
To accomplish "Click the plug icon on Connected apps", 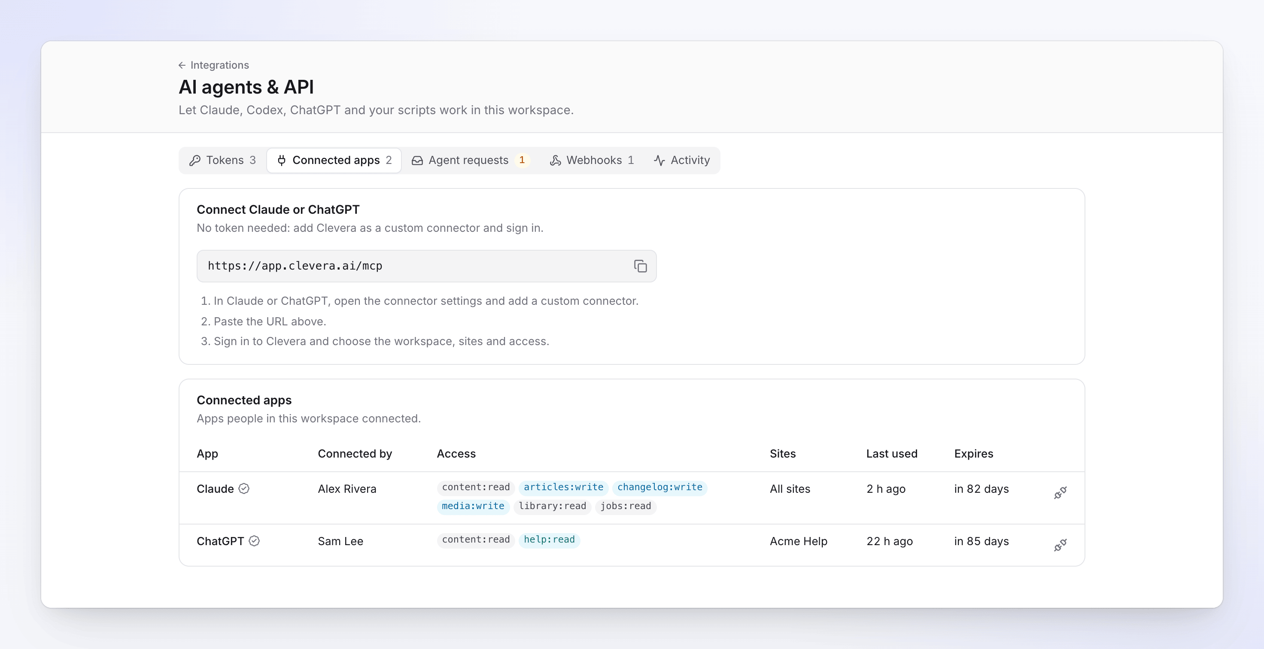I will (282, 161).
